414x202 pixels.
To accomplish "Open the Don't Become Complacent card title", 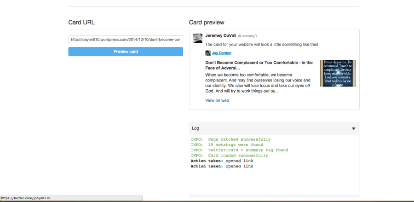I will point(259,65).
